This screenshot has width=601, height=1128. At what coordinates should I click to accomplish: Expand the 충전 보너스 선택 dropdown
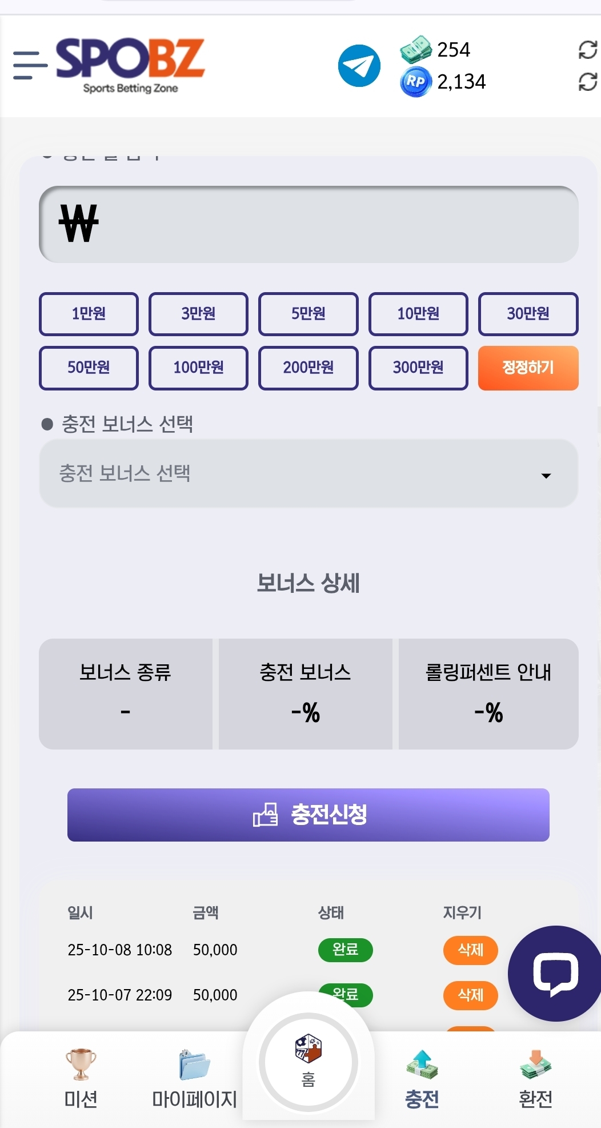308,474
